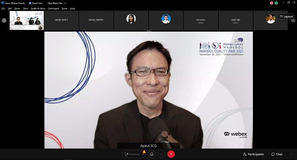Open the emoji reactions button

pos(152,154)
